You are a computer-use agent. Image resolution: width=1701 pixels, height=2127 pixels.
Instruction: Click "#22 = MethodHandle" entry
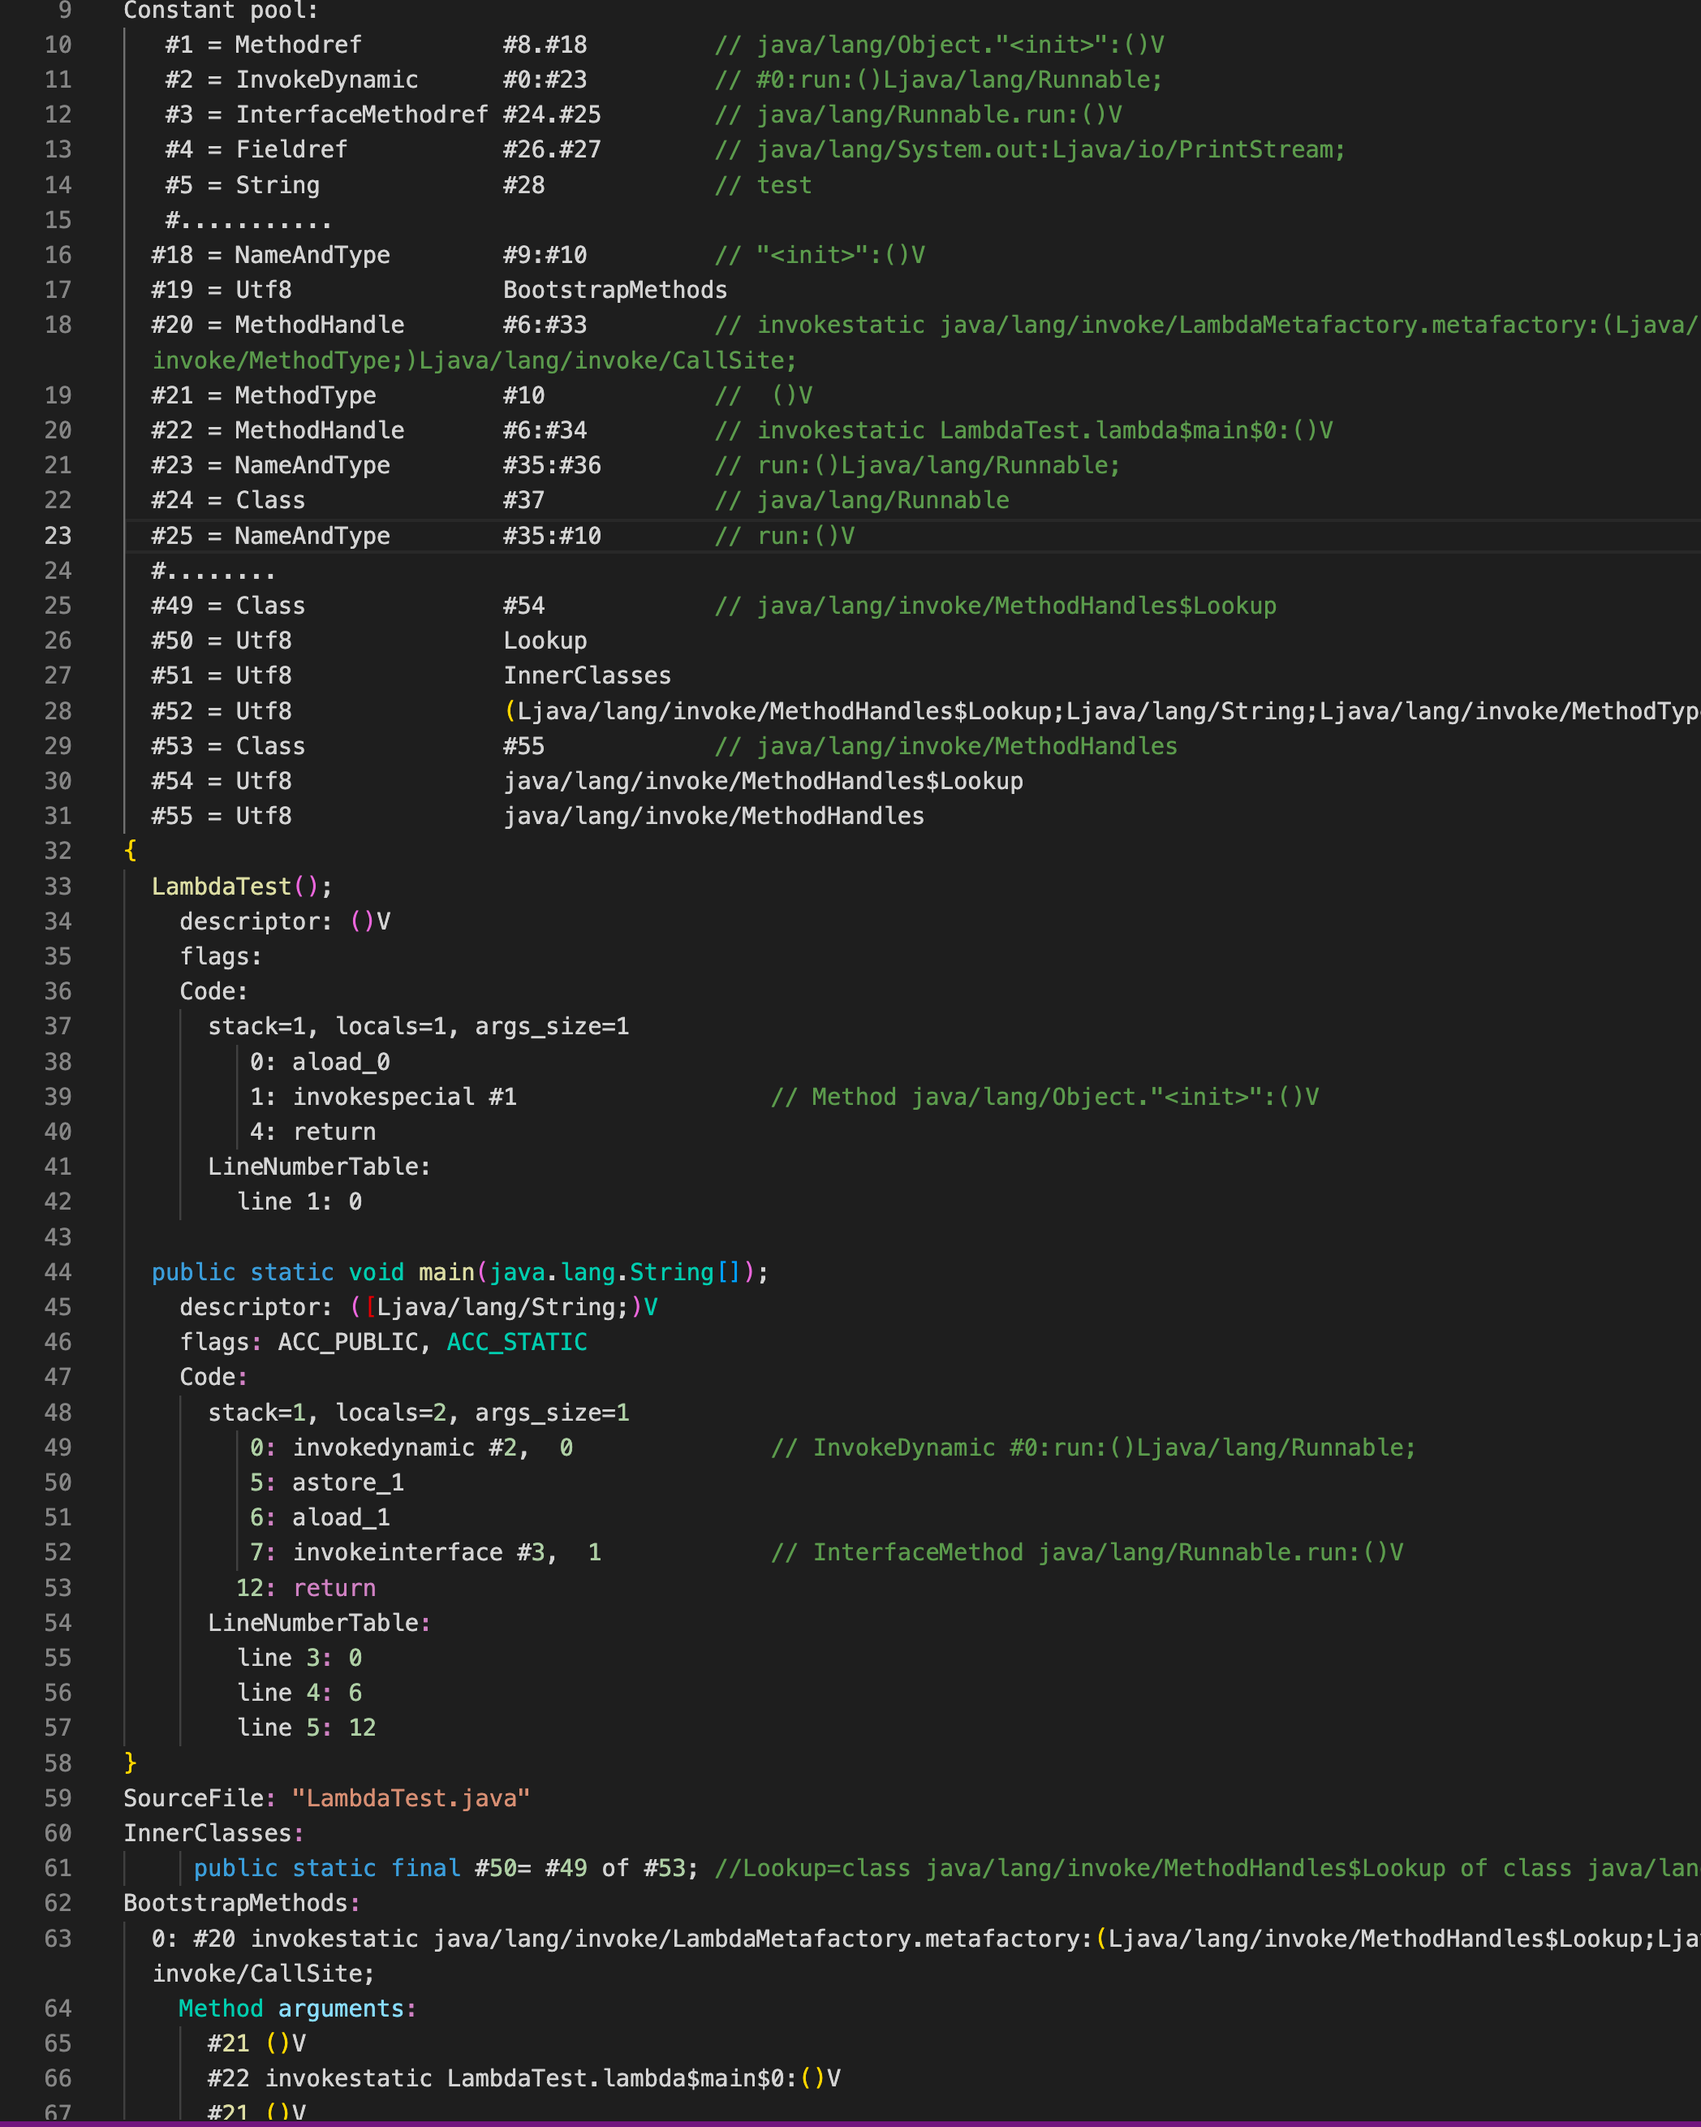point(278,430)
